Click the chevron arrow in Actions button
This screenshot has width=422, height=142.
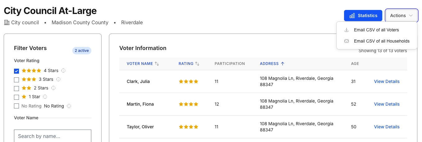point(411,16)
